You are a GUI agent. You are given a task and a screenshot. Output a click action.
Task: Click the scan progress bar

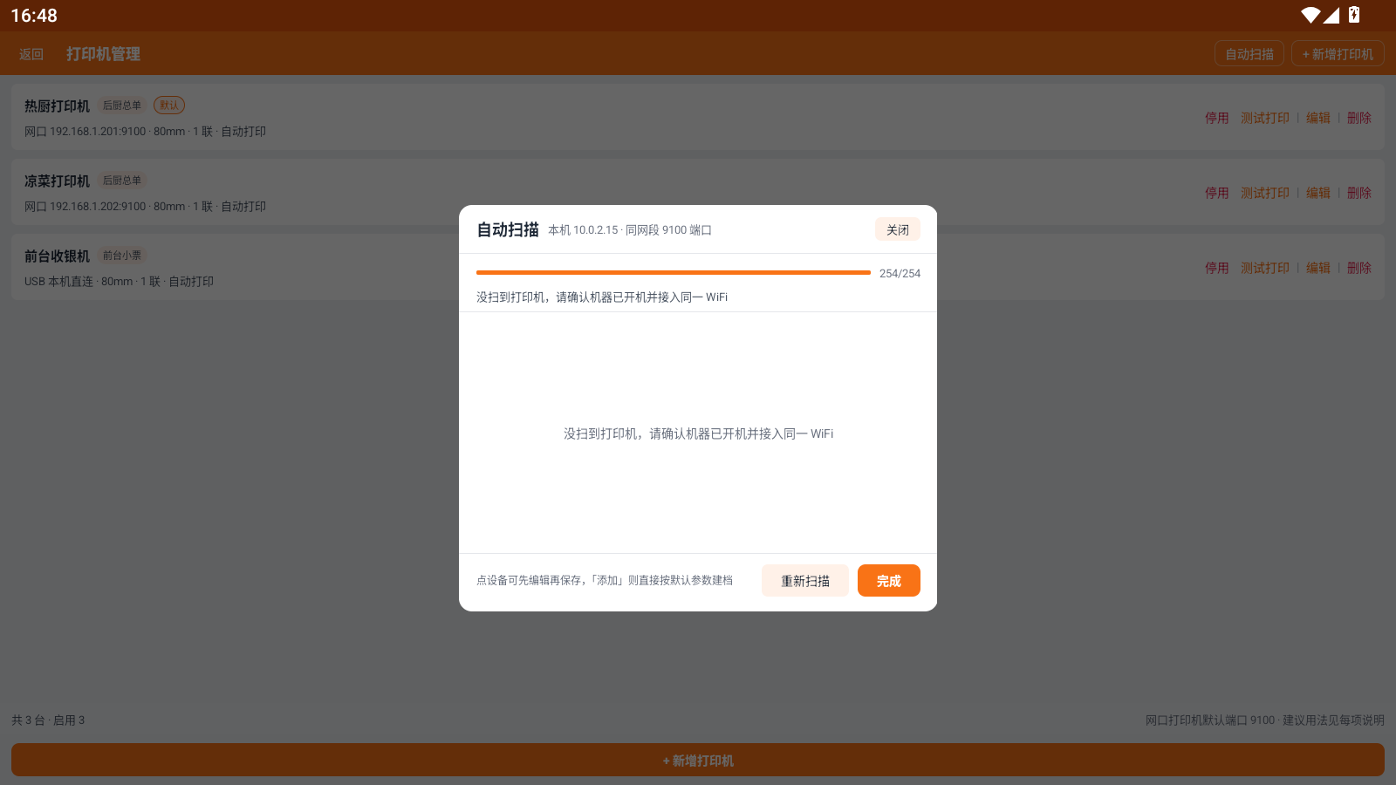point(673,273)
